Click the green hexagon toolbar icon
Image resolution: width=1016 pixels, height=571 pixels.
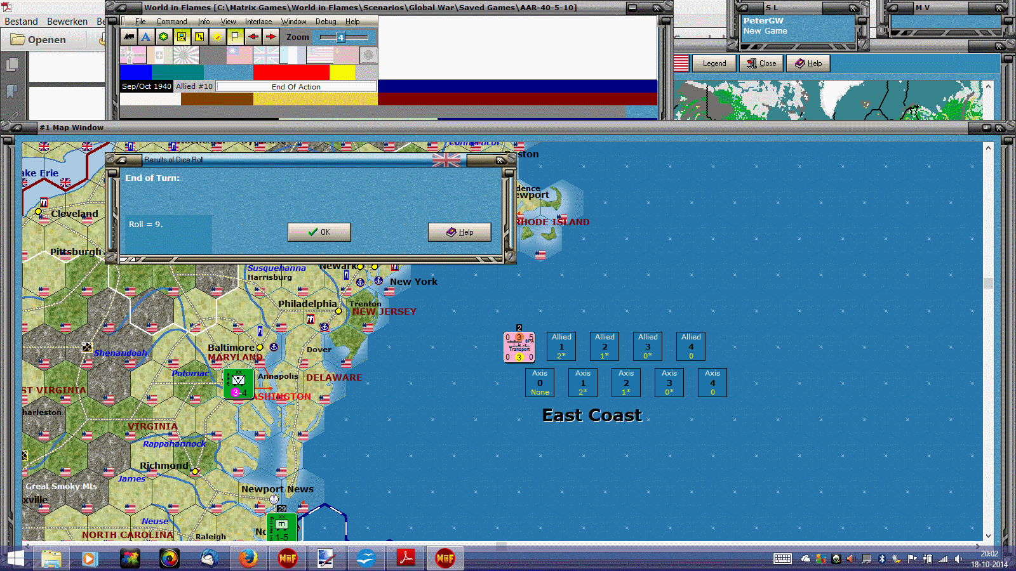(164, 37)
